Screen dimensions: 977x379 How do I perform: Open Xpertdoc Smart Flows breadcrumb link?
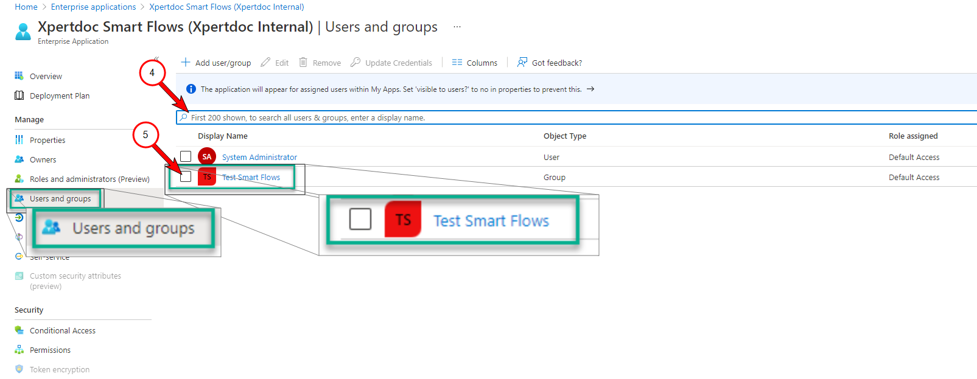[226, 7]
